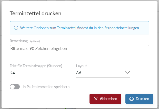The image size is (159, 109).
Task: Click the X icon on the Abbrechen button
Action: pyautogui.click(x=96, y=99)
